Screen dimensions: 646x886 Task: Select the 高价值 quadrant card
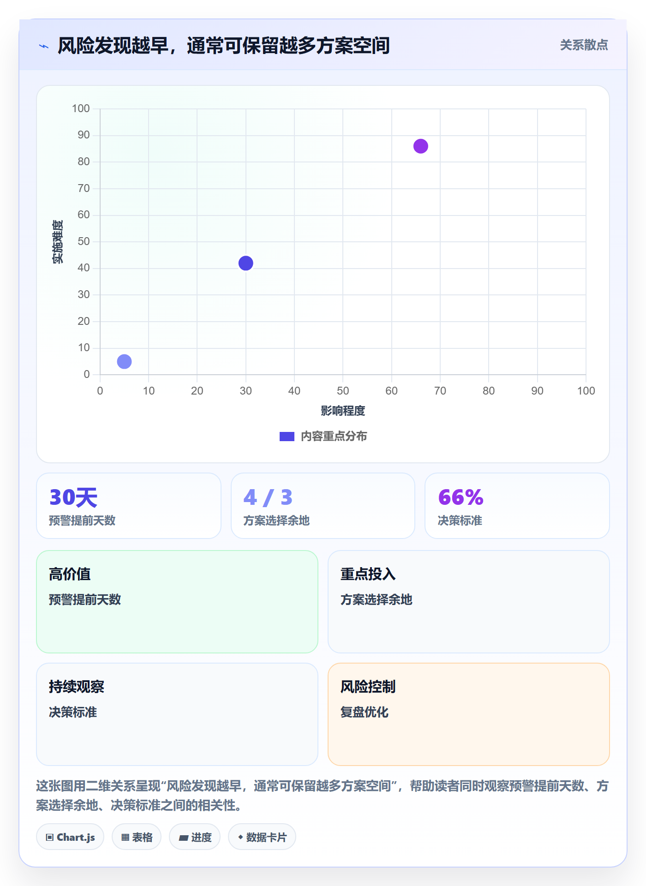177,602
